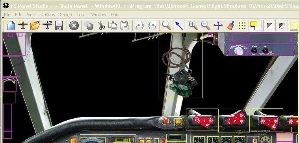Select the engine 2 fire handle gauge
The width and height of the screenshot is (299, 143).
point(234,120)
